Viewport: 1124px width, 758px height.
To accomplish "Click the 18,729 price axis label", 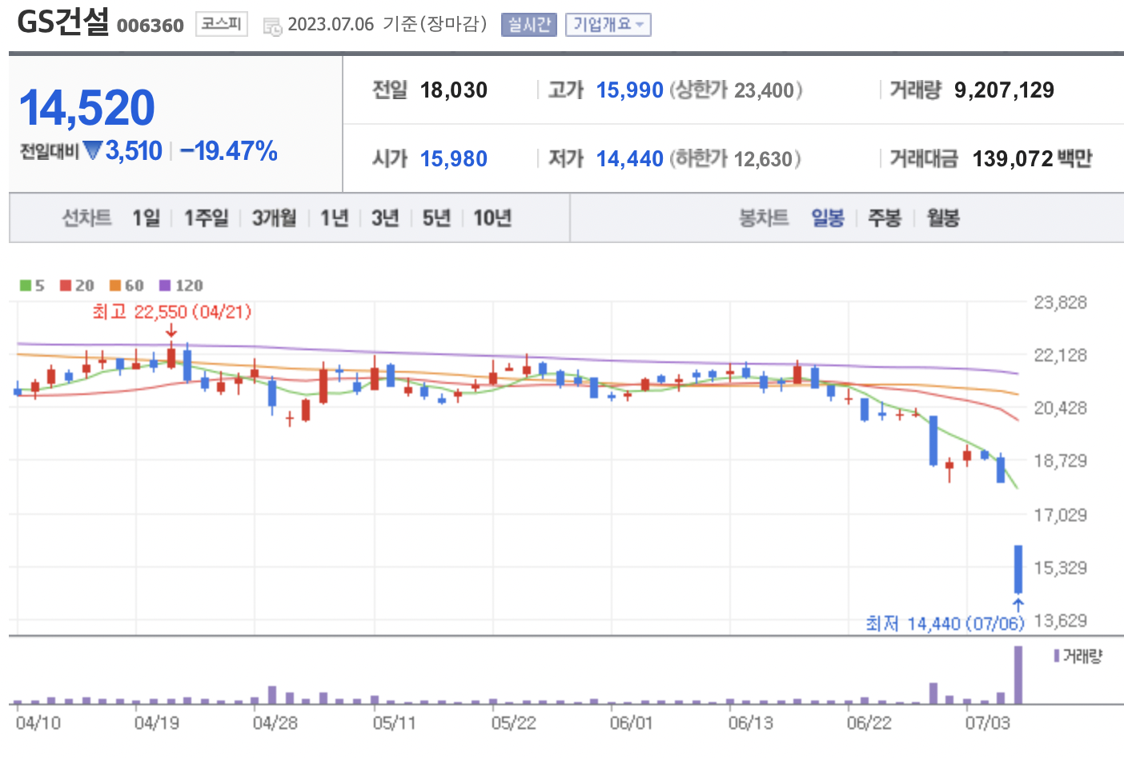I will 1060,461.
